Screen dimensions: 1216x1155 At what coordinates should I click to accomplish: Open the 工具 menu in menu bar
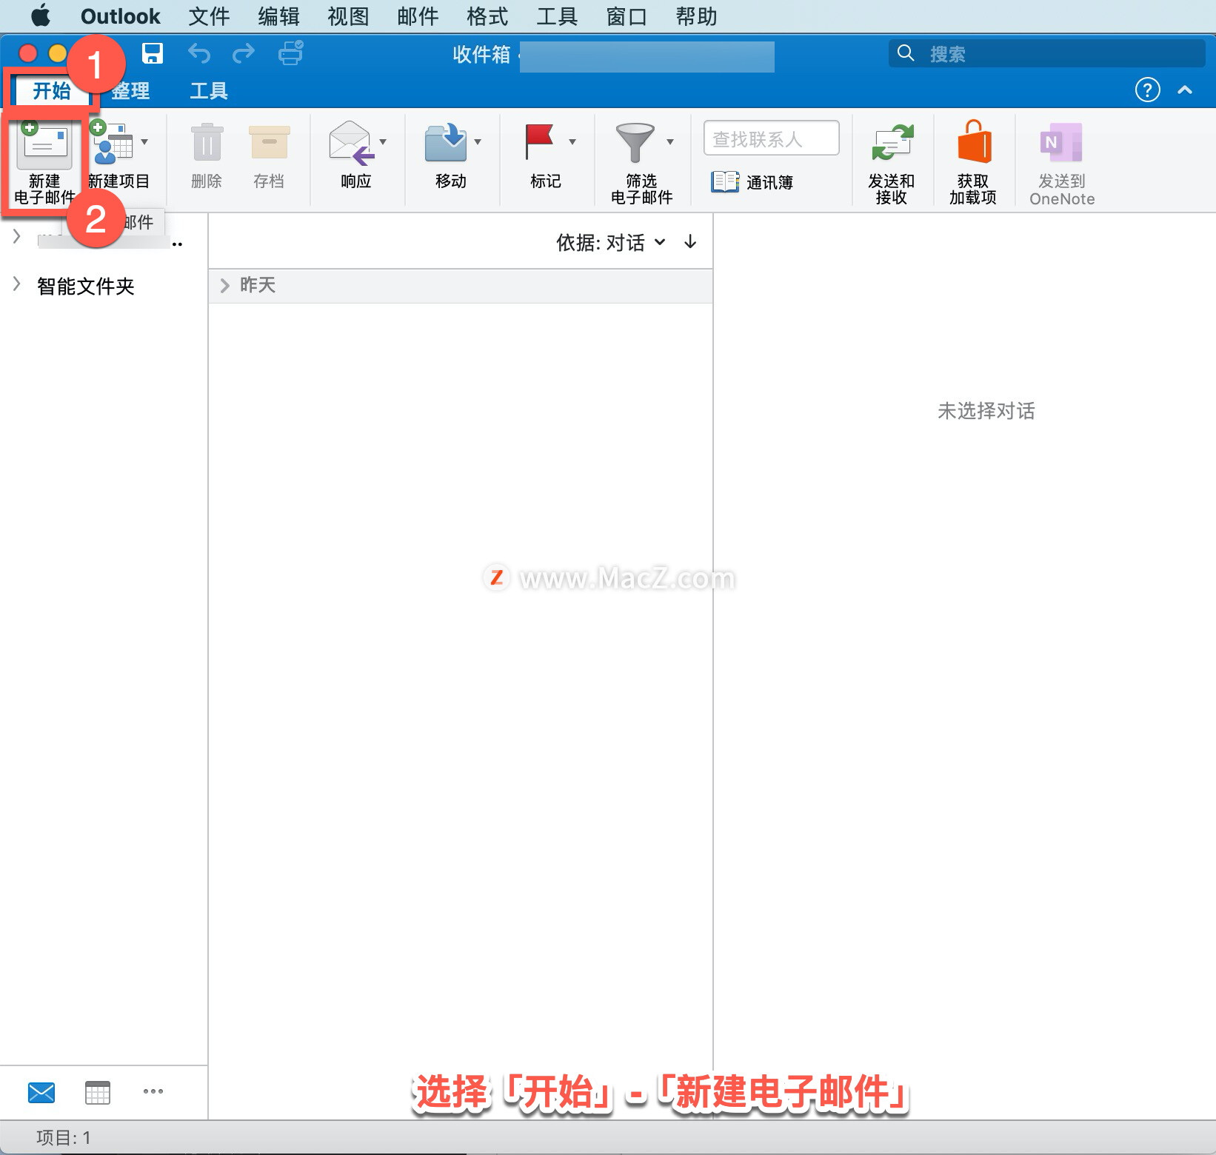coord(557,16)
